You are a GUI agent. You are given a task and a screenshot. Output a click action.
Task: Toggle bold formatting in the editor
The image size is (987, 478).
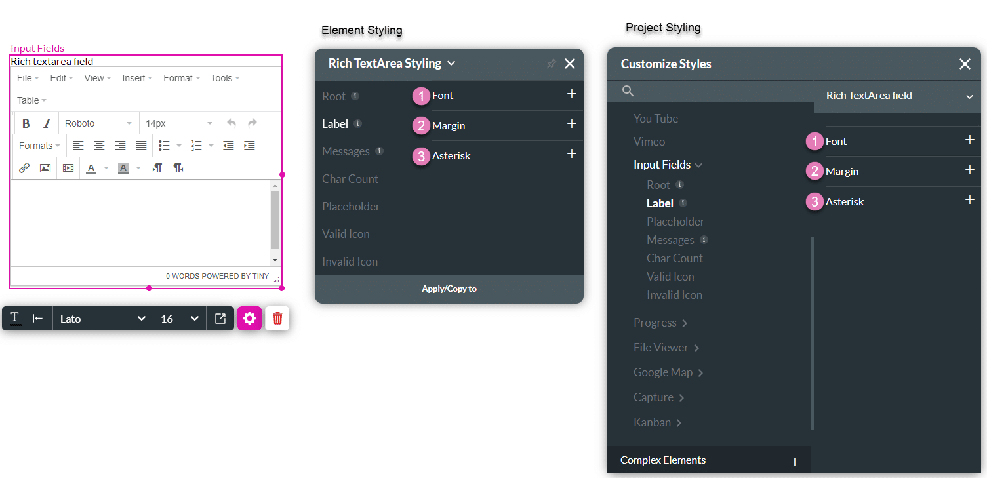tap(26, 123)
